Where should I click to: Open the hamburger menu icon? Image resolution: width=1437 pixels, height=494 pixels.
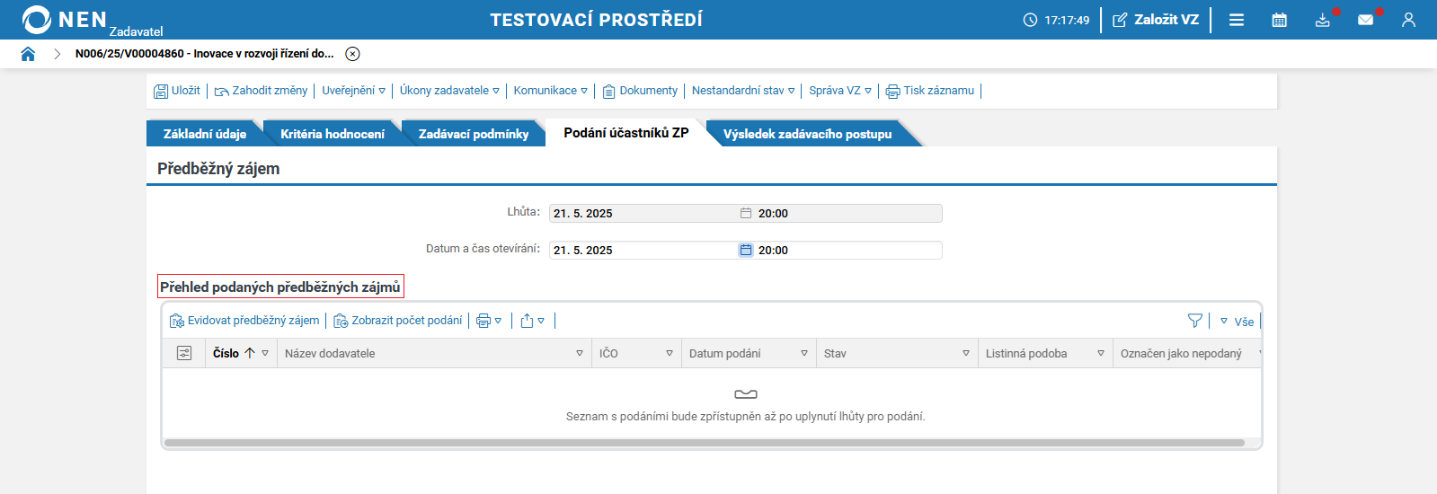[x=1237, y=20]
